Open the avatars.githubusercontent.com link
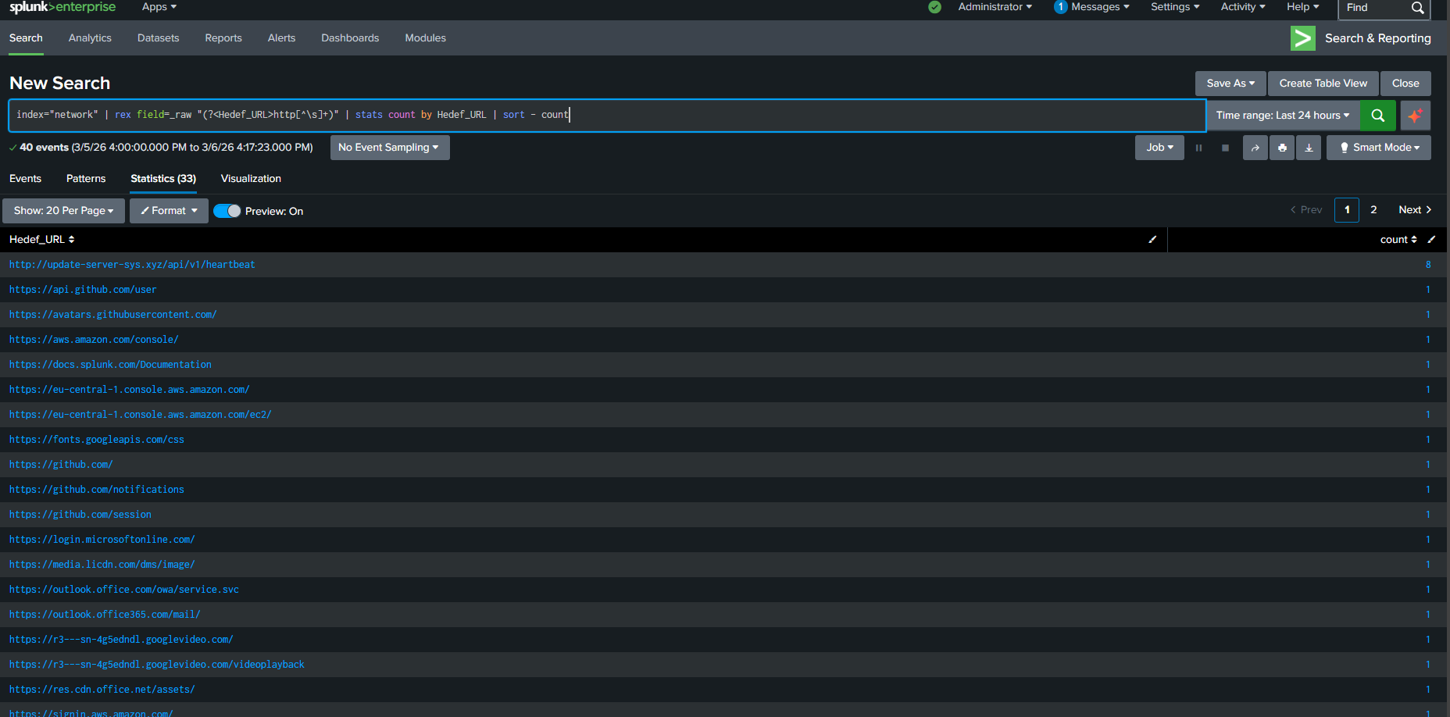The width and height of the screenshot is (1450, 717). click(112, 315)
